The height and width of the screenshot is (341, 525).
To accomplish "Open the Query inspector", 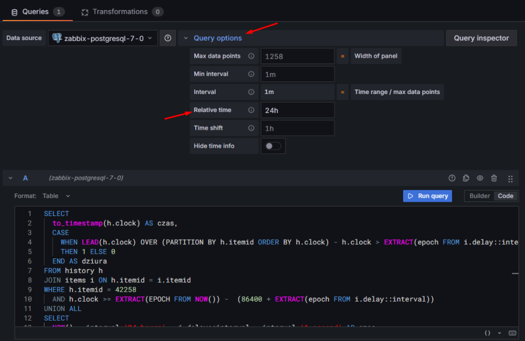I will click(x=481, y=38).
